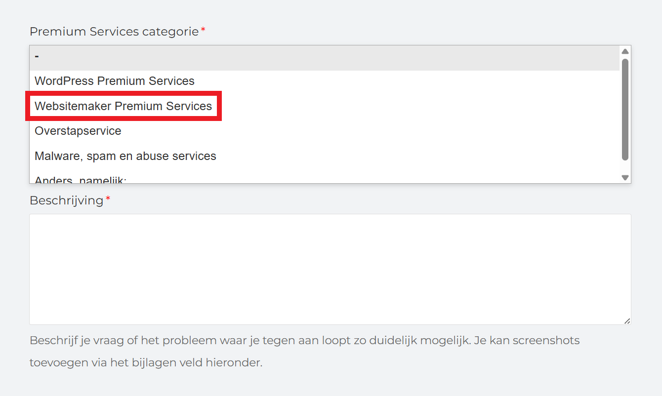This screenshot has height=396, width=662.
Task: Choose the Overstapservice category
Action: click(x=78, y=131)
